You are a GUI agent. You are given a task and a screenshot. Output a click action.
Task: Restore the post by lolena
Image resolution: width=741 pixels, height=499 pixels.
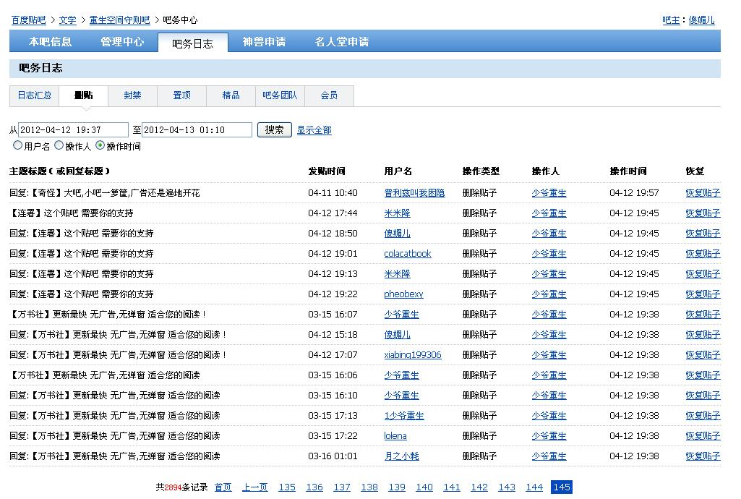click(703, 436)
